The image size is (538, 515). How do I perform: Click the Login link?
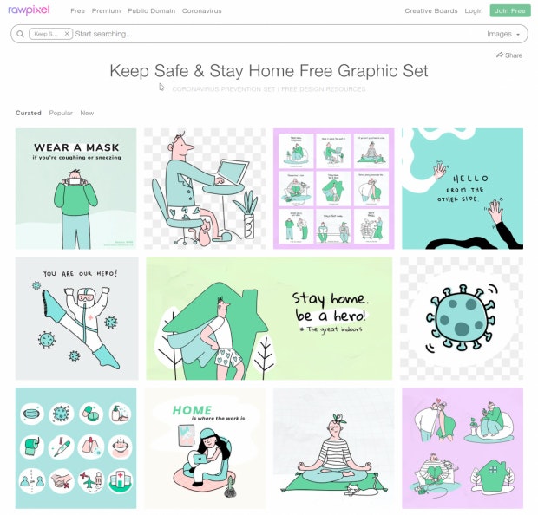click(474, 11)
